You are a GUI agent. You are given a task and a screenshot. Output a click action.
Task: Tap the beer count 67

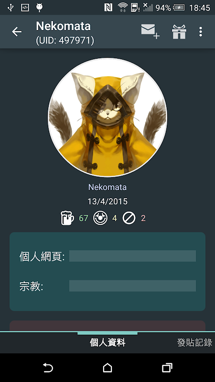(83, 218)
